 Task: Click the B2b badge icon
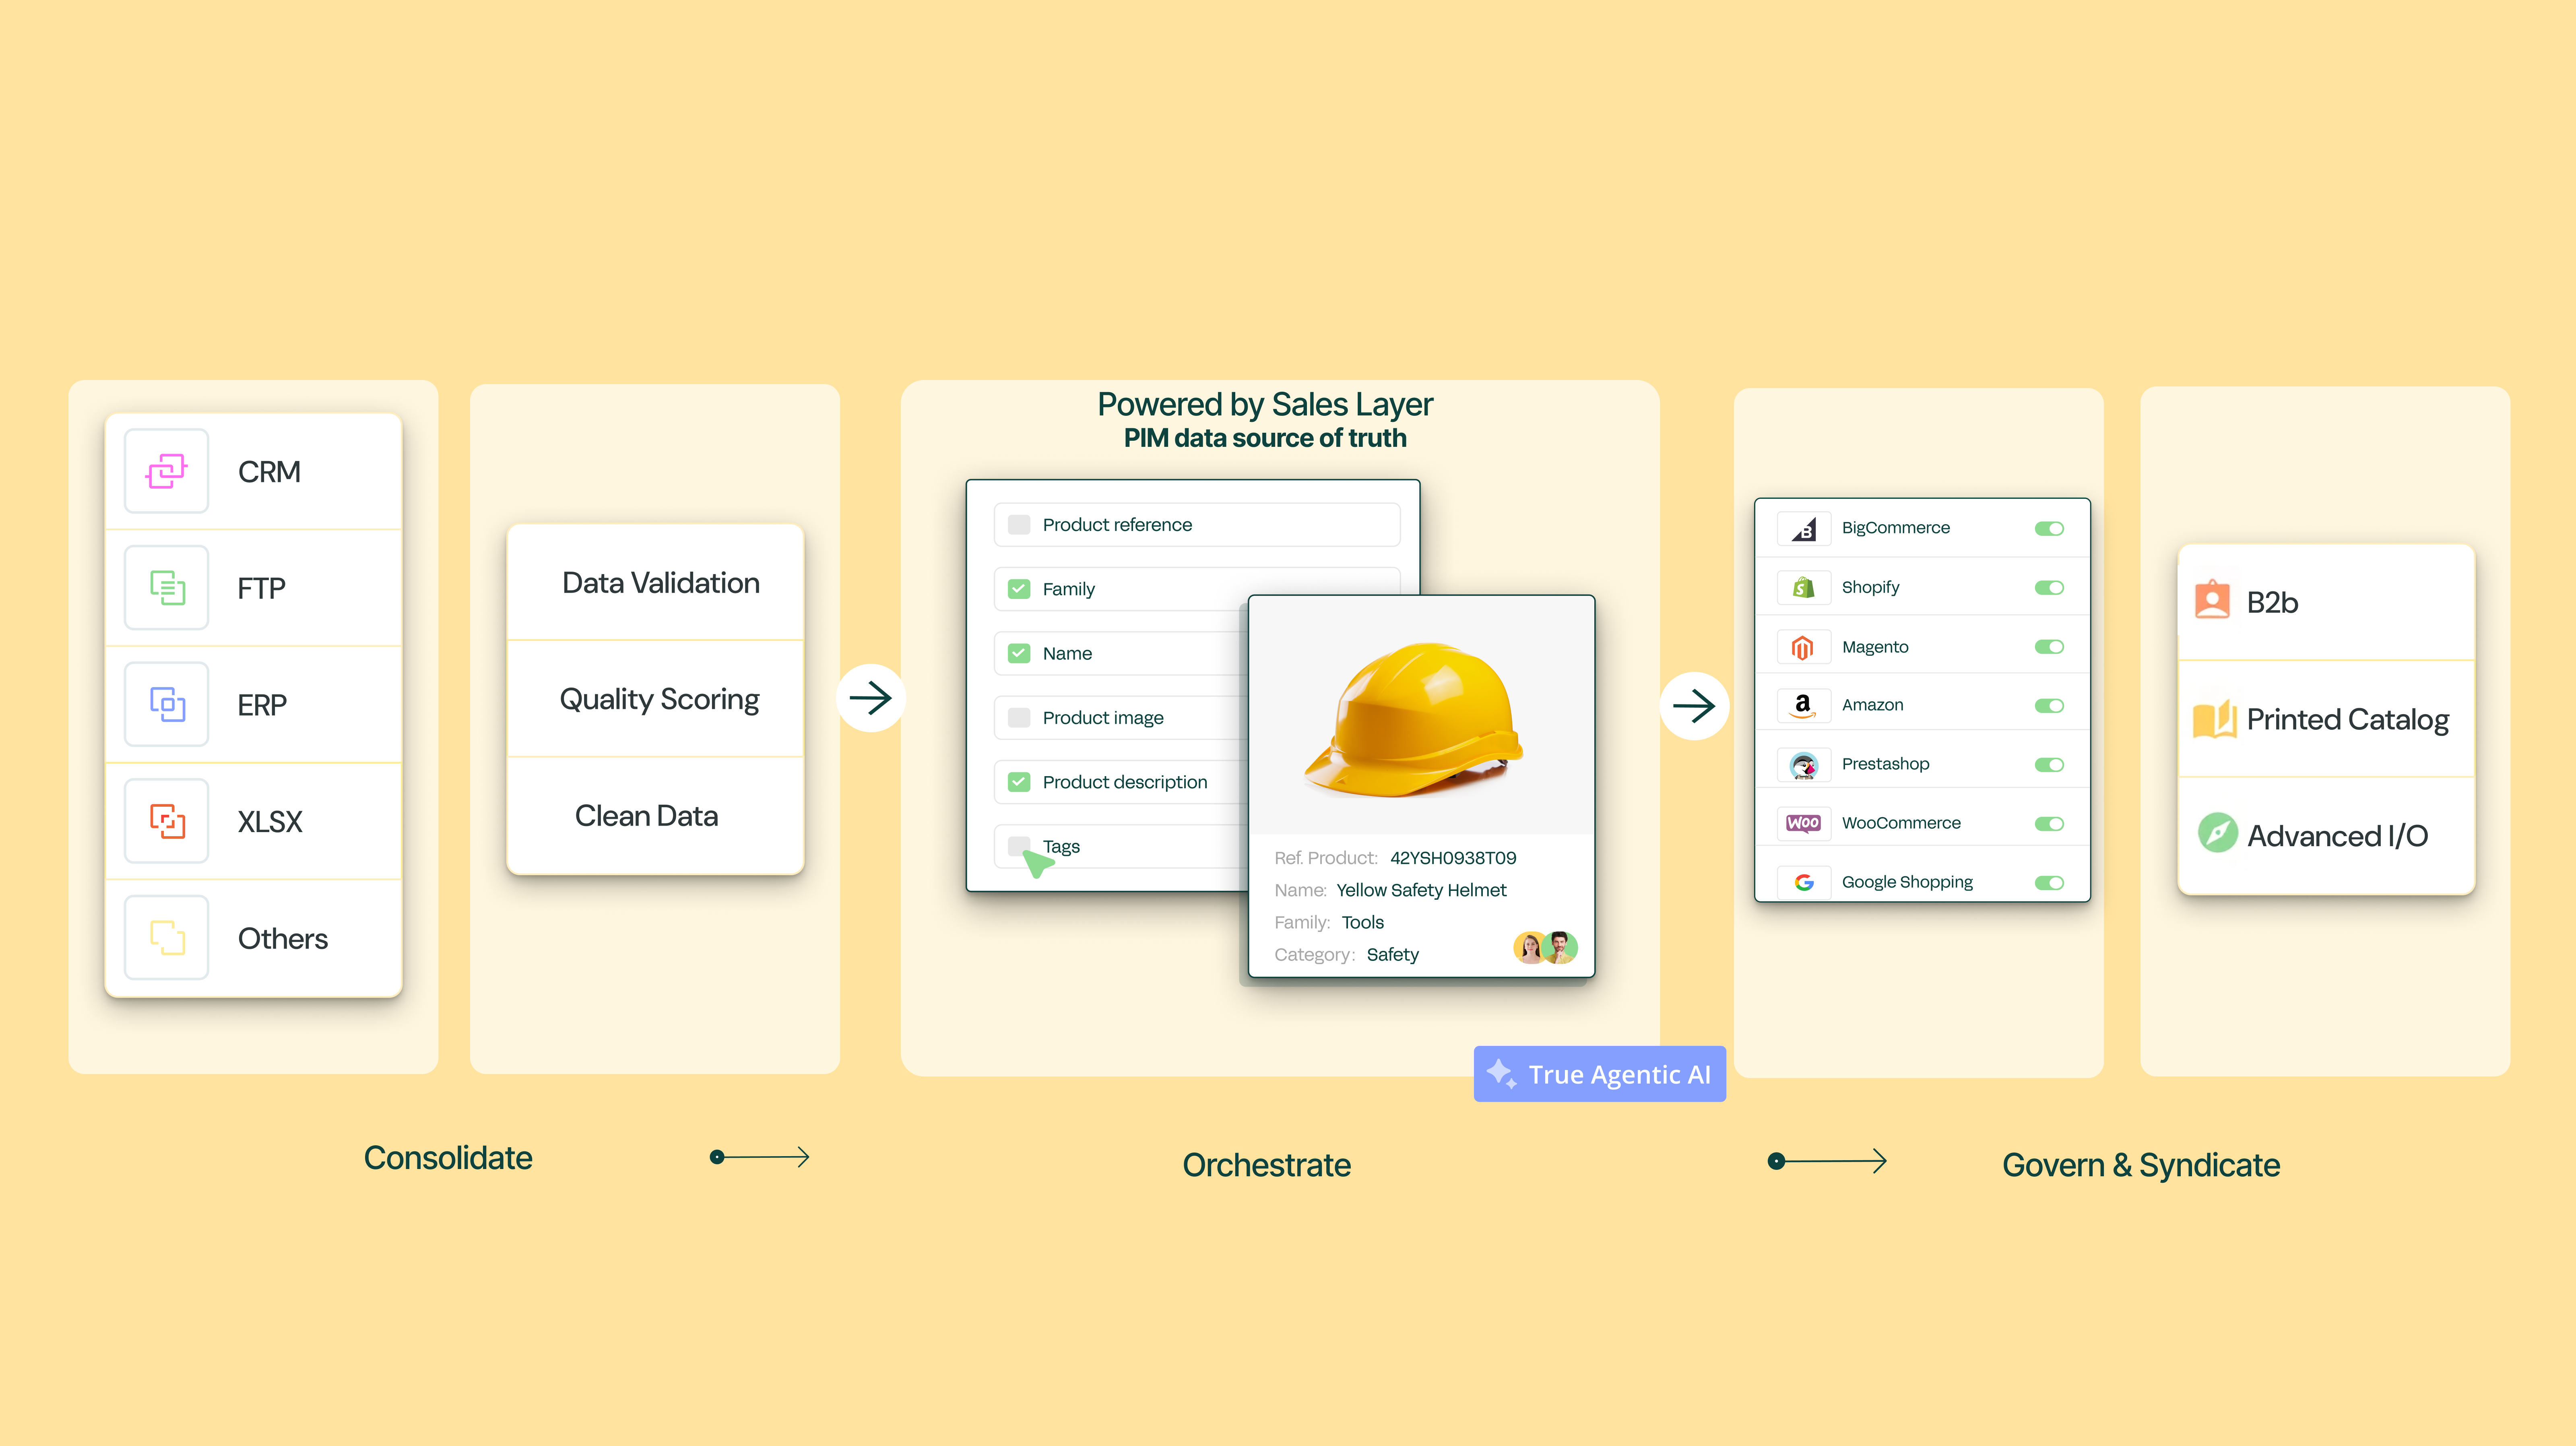[2212, 600]
